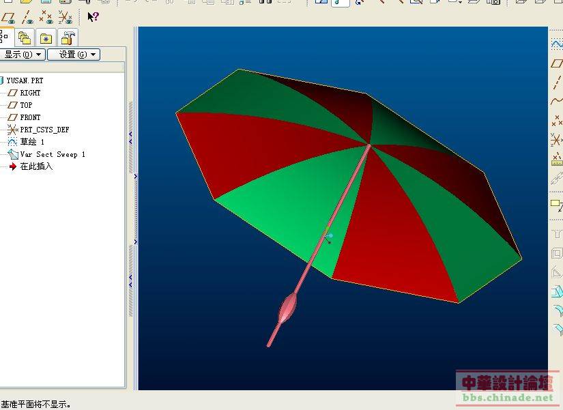Click the What's This help cursor icon

pyautogui.click(x=93, y=16)
